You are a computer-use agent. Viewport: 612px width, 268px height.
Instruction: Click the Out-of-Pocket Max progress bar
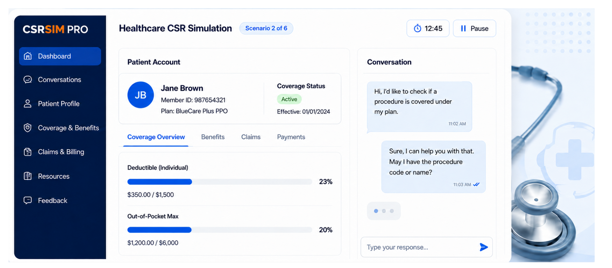(x=219, y=230)
